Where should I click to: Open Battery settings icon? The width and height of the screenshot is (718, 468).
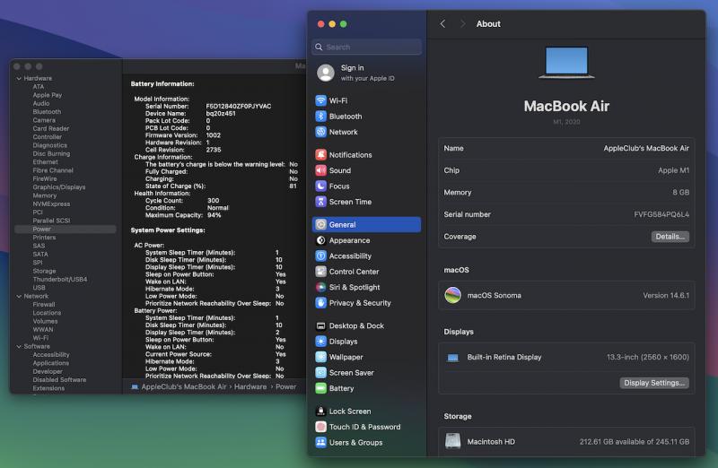click(321, 388)
